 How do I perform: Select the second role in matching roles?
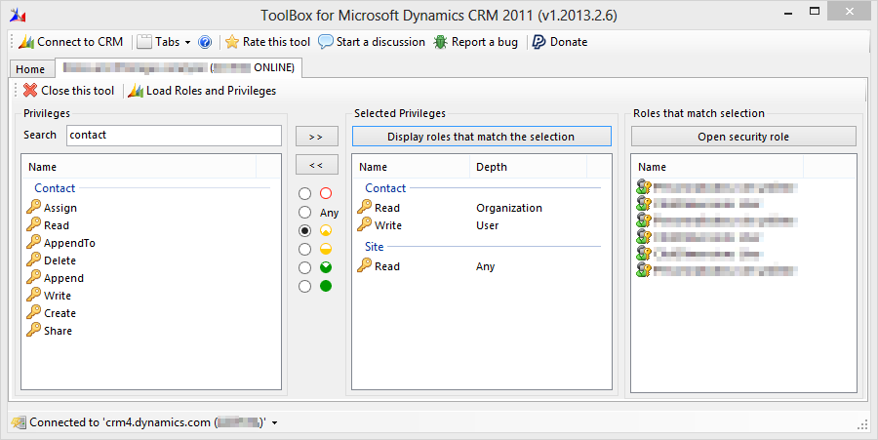[x=700, y=204]
